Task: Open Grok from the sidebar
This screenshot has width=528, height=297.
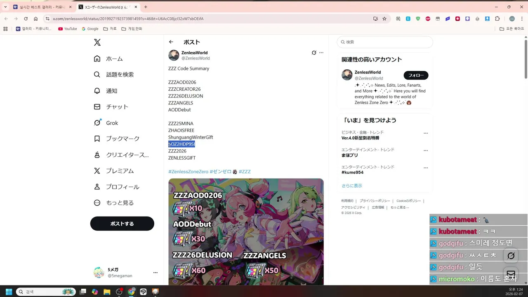Action: 106,123
